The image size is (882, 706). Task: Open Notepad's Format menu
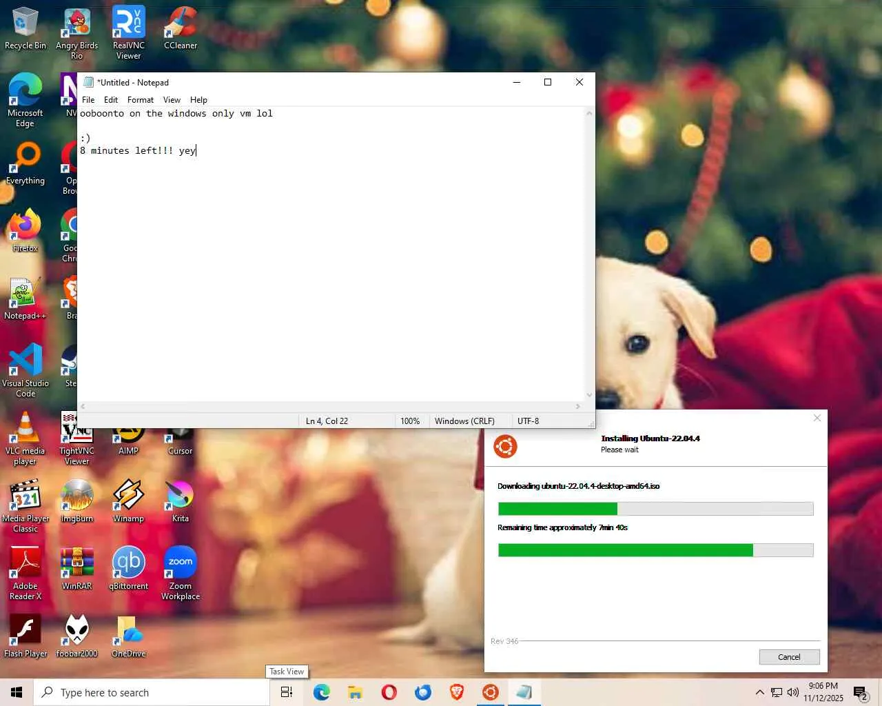pyautogui.click(x=141, y=100)
